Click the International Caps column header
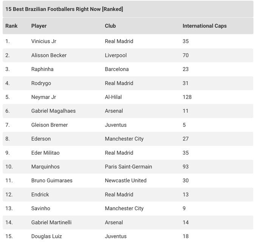Screen dimensions: 257x245 tap(204, 26)
